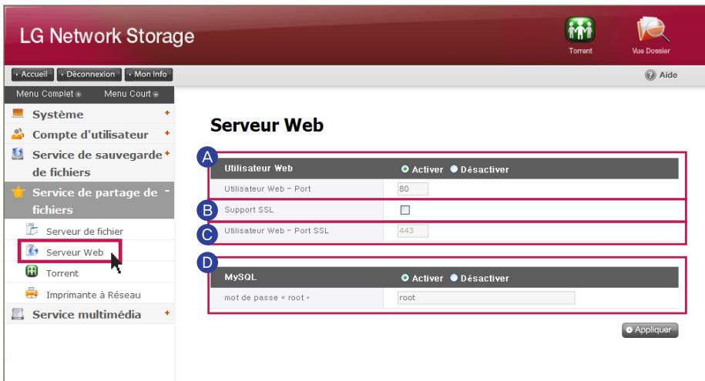Click the Aide help link text
The width and height of the screenshot is (705, 381).
(668, 75)
